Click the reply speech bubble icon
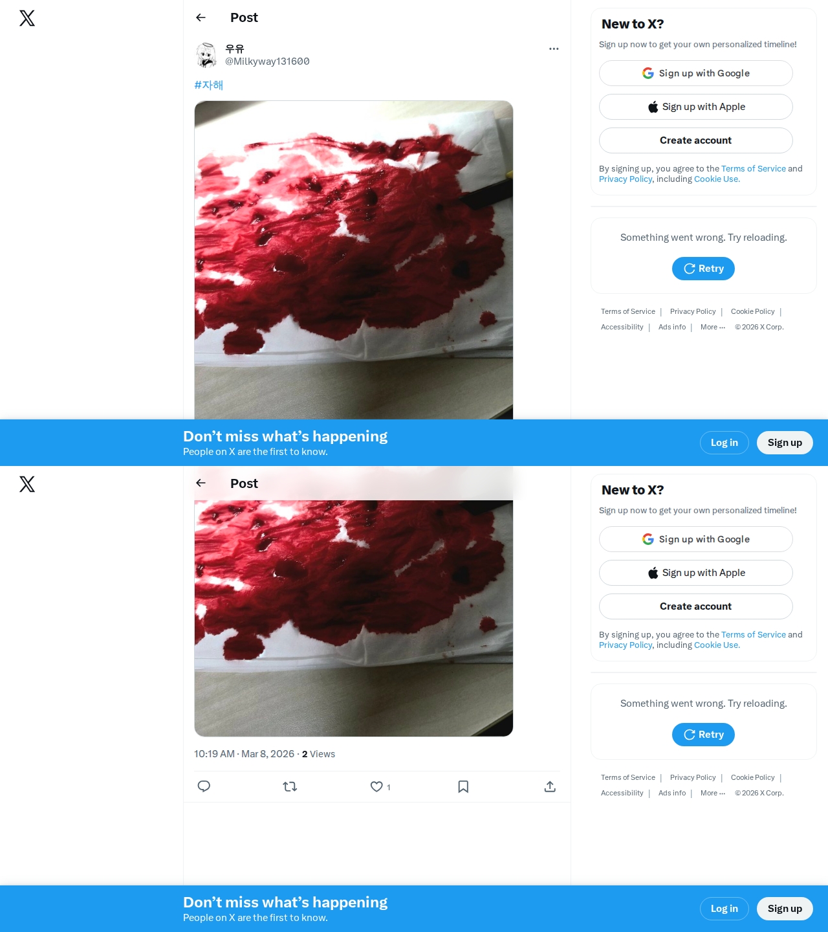 click(x=204, y=786)
